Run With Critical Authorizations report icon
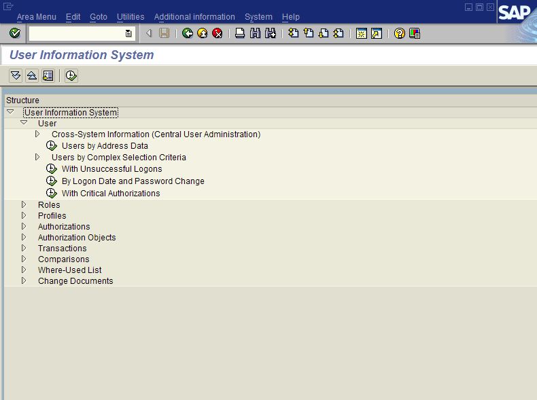Image resolution: width=537 pixels, height=400 pixels. [52, 194]
